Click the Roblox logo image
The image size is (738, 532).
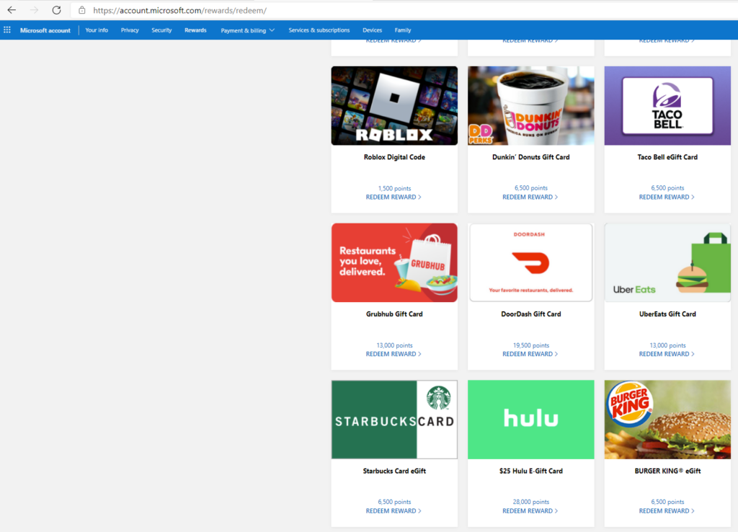click(x=394, y=105)
